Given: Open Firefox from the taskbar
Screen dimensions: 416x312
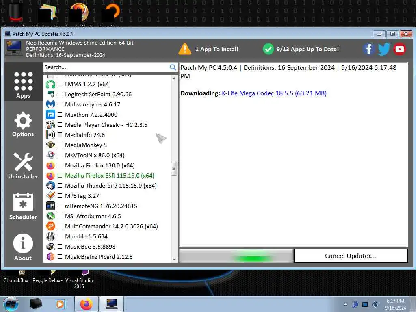Looking at the screenshot, I should (x=87, y=304).
